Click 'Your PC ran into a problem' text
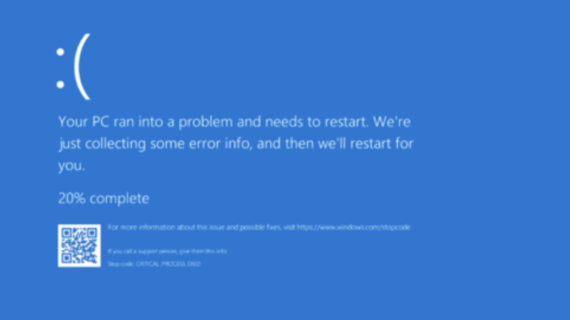Image resolution: width=570 pixels, height=320 pixels. (x=145, y=122)
